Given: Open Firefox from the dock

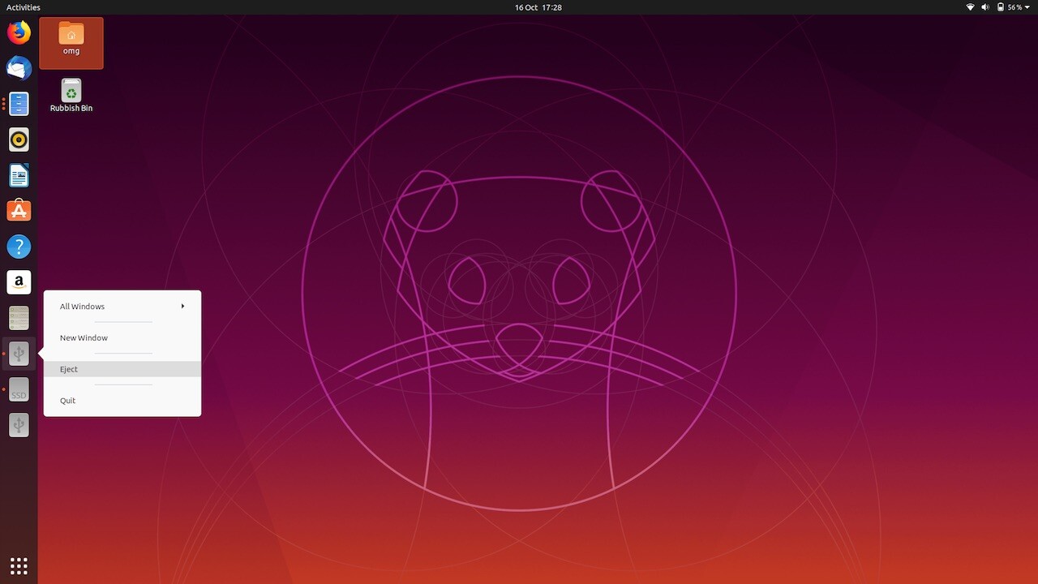Looking at the screenshot, I should coord(19,32).
